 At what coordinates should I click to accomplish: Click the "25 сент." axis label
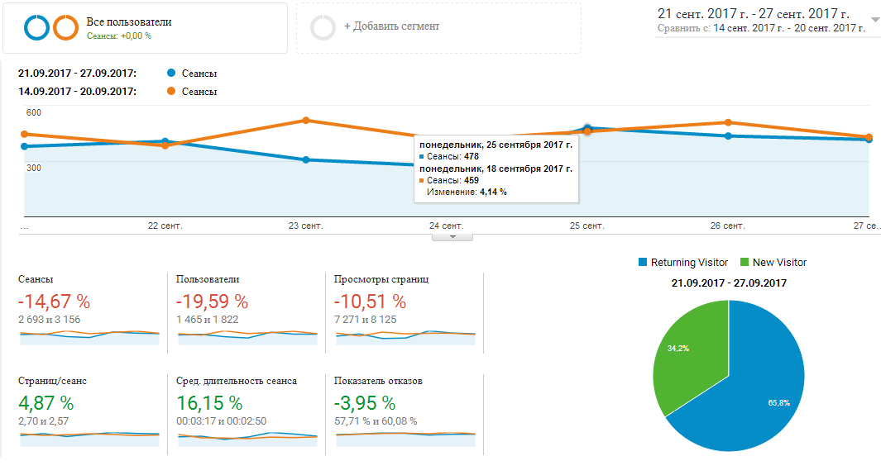click(587, 226)
